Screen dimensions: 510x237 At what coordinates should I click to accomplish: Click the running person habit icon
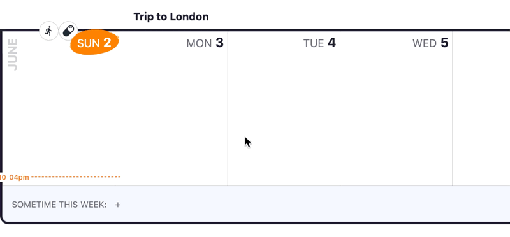pyautogui.click(x=49, y=31)
